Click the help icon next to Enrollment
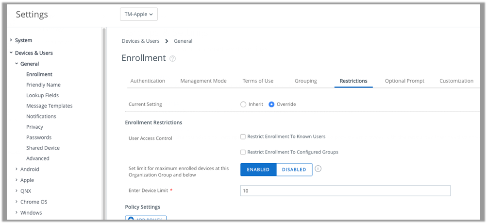The image size is (487, 224). click(172, 59)
